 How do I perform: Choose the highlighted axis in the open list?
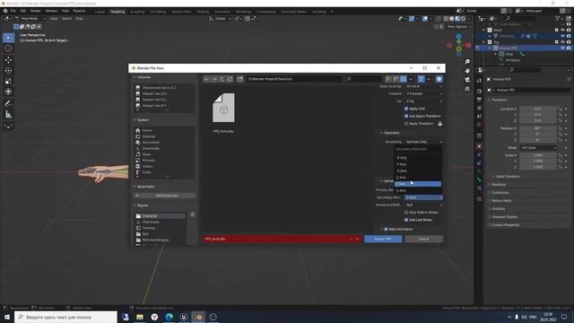click(418, 184)
